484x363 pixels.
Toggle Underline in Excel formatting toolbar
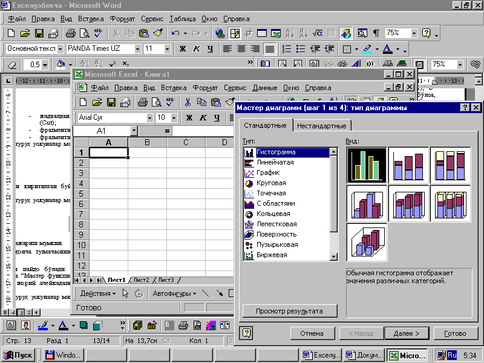[x=217, y=117]
